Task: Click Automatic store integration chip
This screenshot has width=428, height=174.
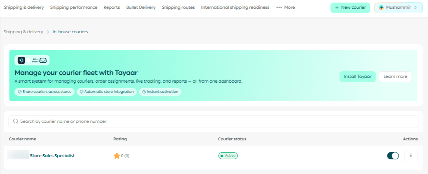Action: 107,92
